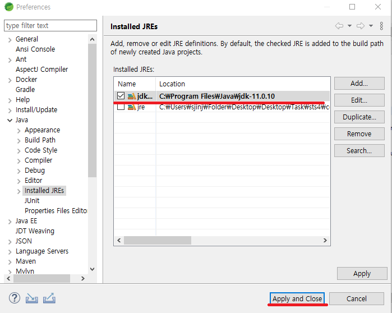Screen dimensions: 392x313
Task: Expand the General tree node
Action: (x=10, y=40)
